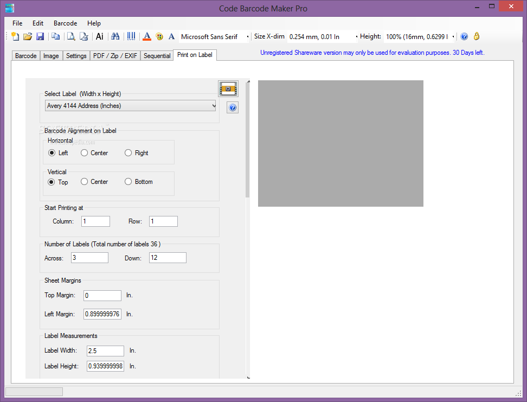Click the Label Height field
Screen dimensions: 527x402
pyautogui.click(x=106, y=366)
